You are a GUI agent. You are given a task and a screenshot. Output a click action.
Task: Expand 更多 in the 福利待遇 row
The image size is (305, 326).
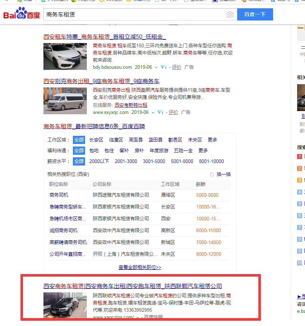click(203, 150)
